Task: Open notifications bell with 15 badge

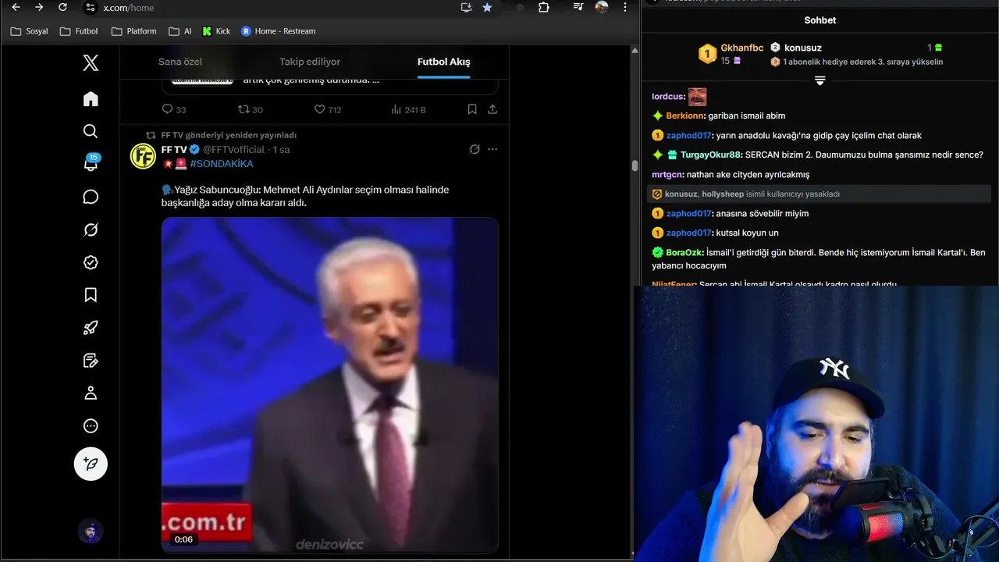Action: tap(91, 163)
